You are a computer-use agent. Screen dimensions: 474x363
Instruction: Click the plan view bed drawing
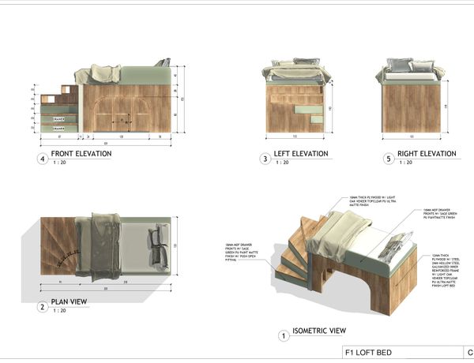(106, 246)
